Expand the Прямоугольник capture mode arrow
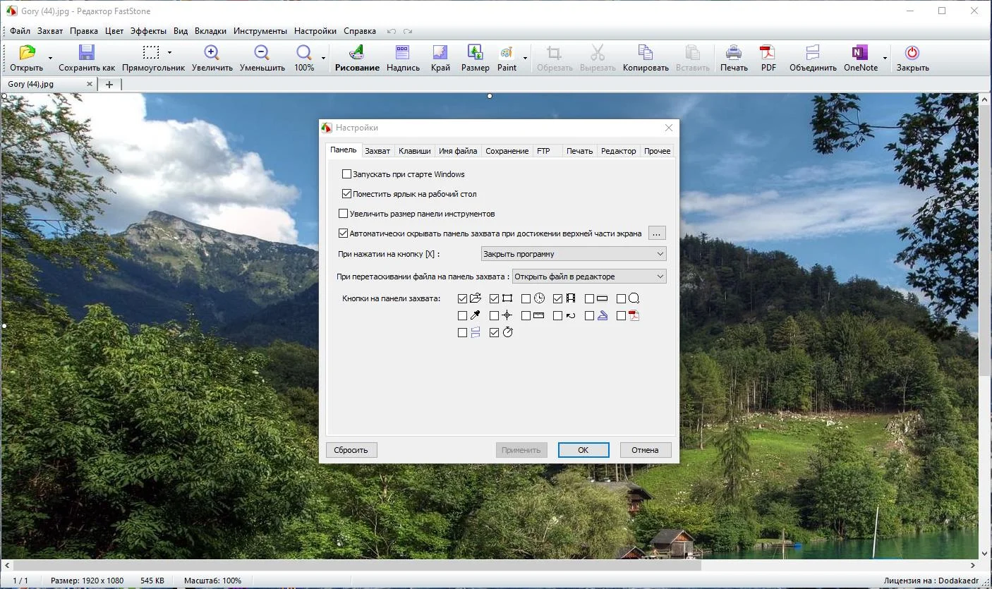This screenshot has width=992, height=589. point(169,53)
